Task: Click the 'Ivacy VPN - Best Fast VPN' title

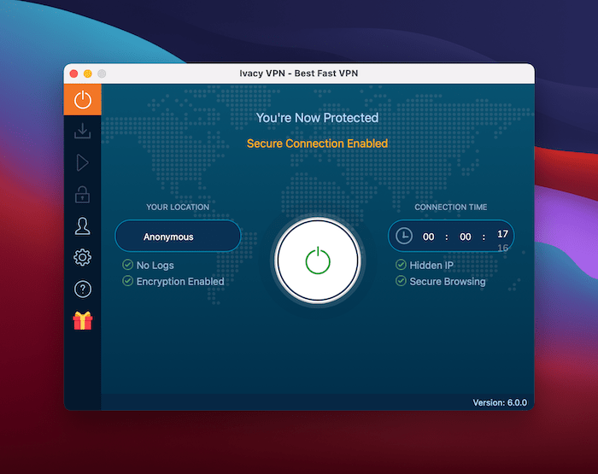Action: 299,73
